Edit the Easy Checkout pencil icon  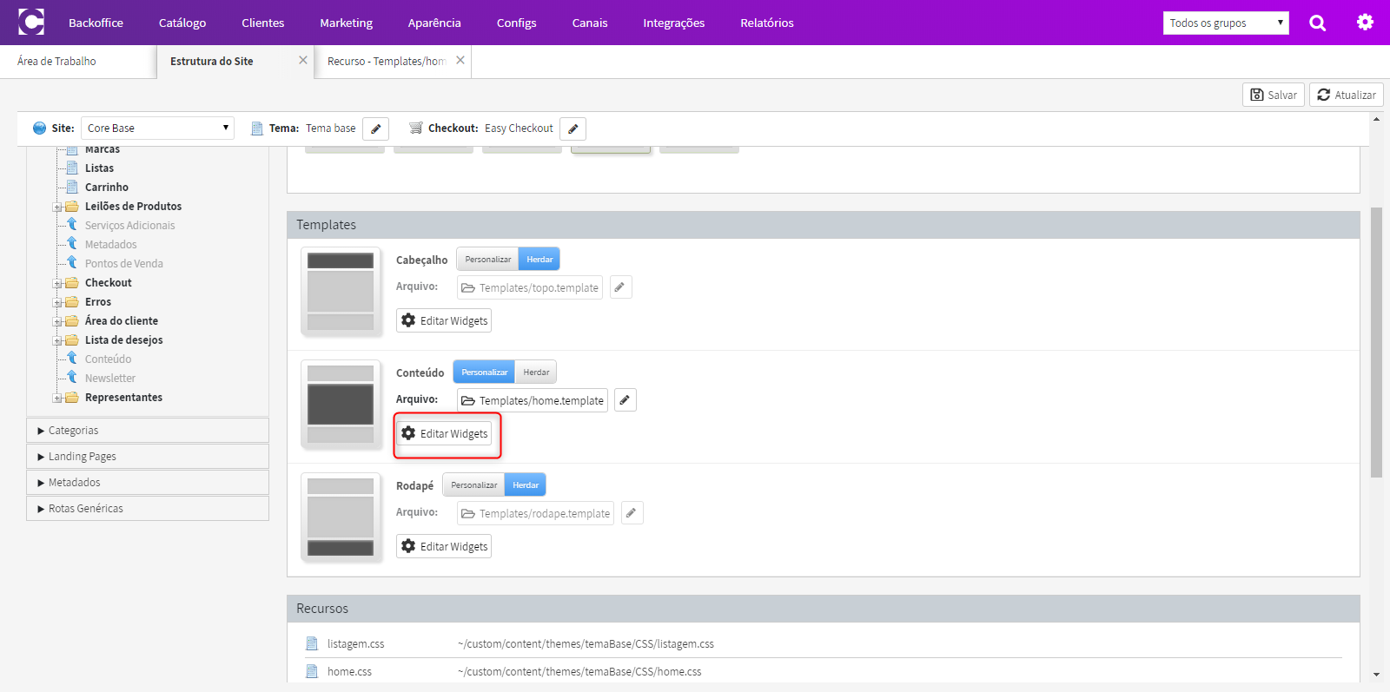(x=573, y=129)
